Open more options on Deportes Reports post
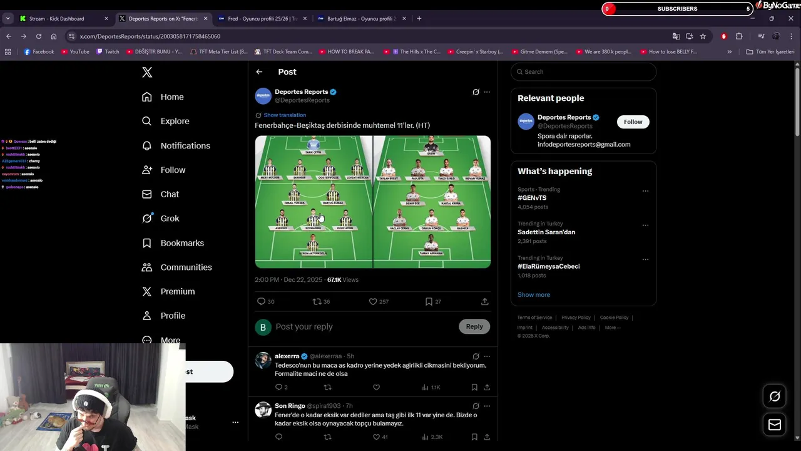 coord(487,92)
